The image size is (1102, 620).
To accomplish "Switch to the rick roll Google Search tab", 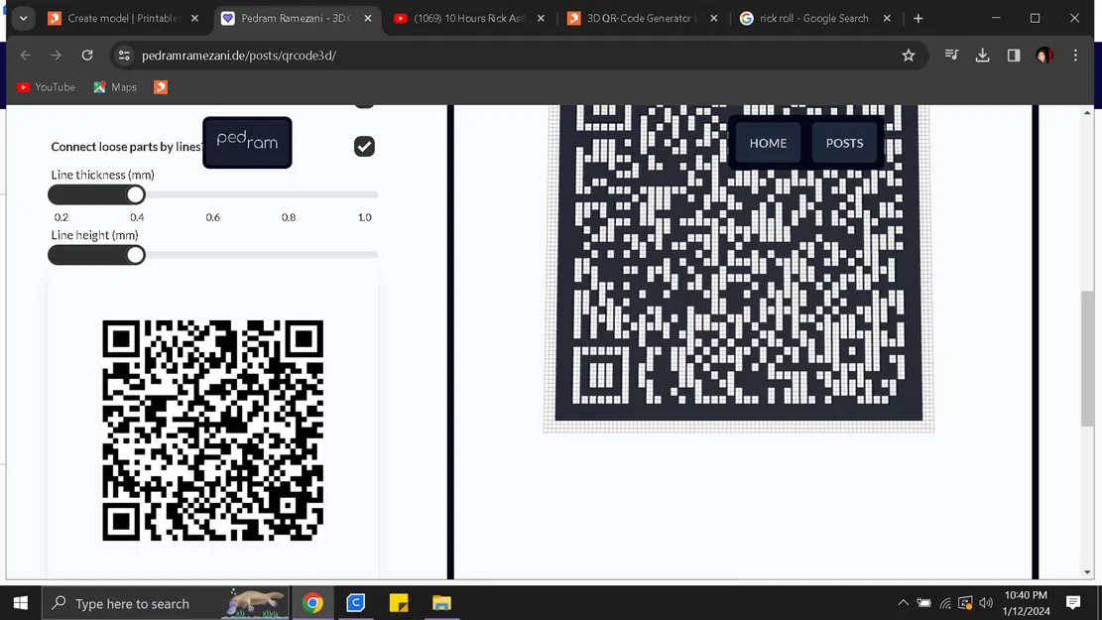I will 805,18.
